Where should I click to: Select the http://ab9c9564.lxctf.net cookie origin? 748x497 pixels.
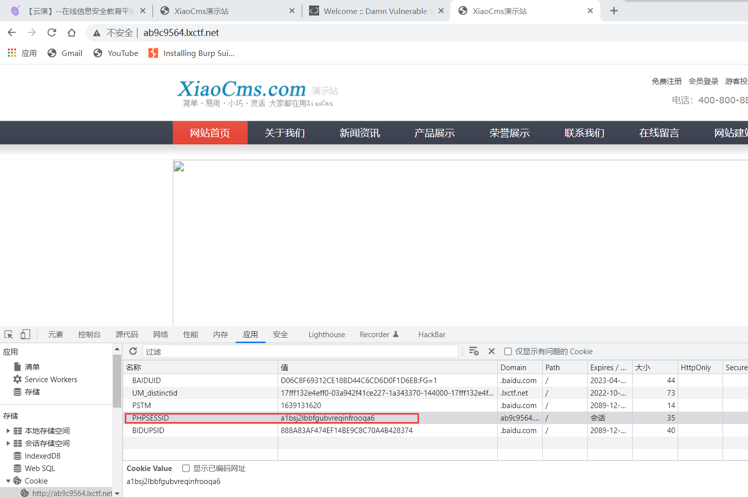pyautogui.click(x=72, y=493)
